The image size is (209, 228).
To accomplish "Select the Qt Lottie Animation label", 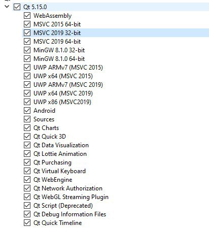I will click(x=60, y=154).
